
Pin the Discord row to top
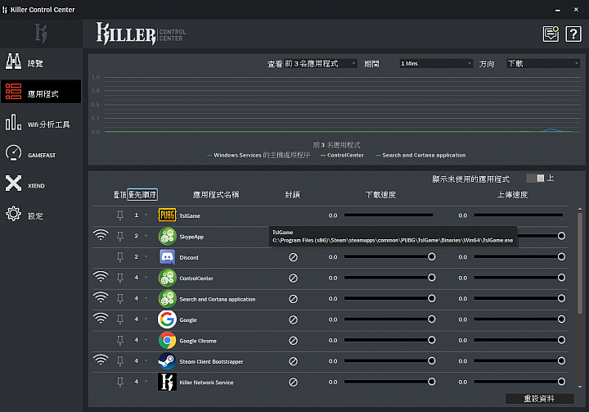tap(119, 257)
